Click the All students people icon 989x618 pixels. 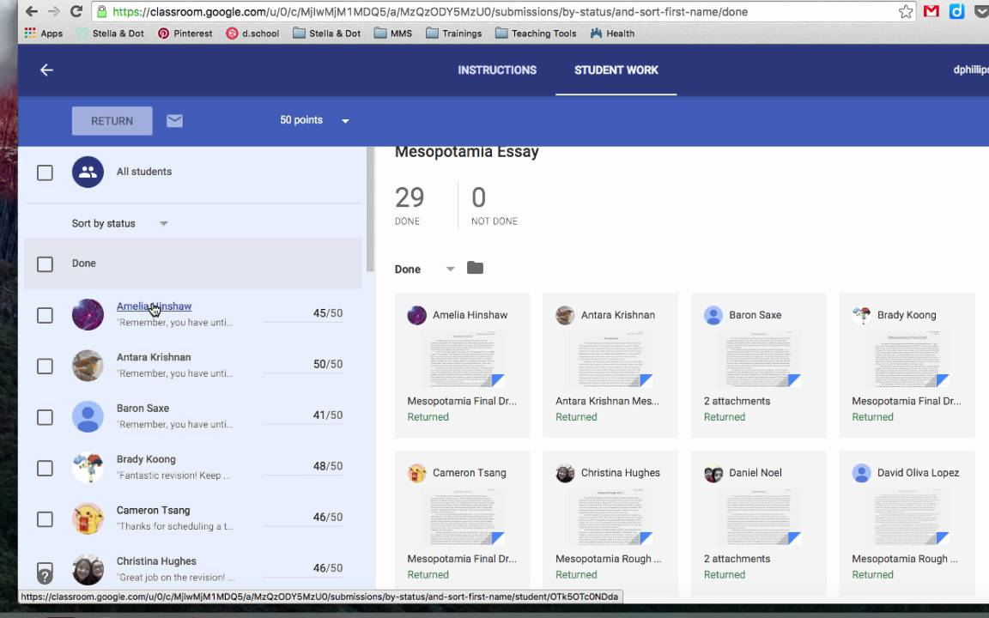point(88,172)
